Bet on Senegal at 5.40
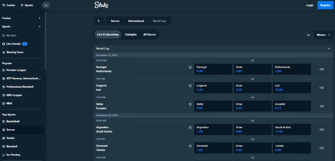The image size is (335, 161). pyautogui.click(x=213, y=69)
